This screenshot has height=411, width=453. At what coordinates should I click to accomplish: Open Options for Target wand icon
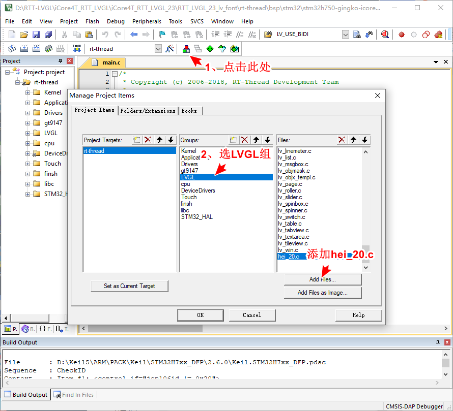pos(170,49)
